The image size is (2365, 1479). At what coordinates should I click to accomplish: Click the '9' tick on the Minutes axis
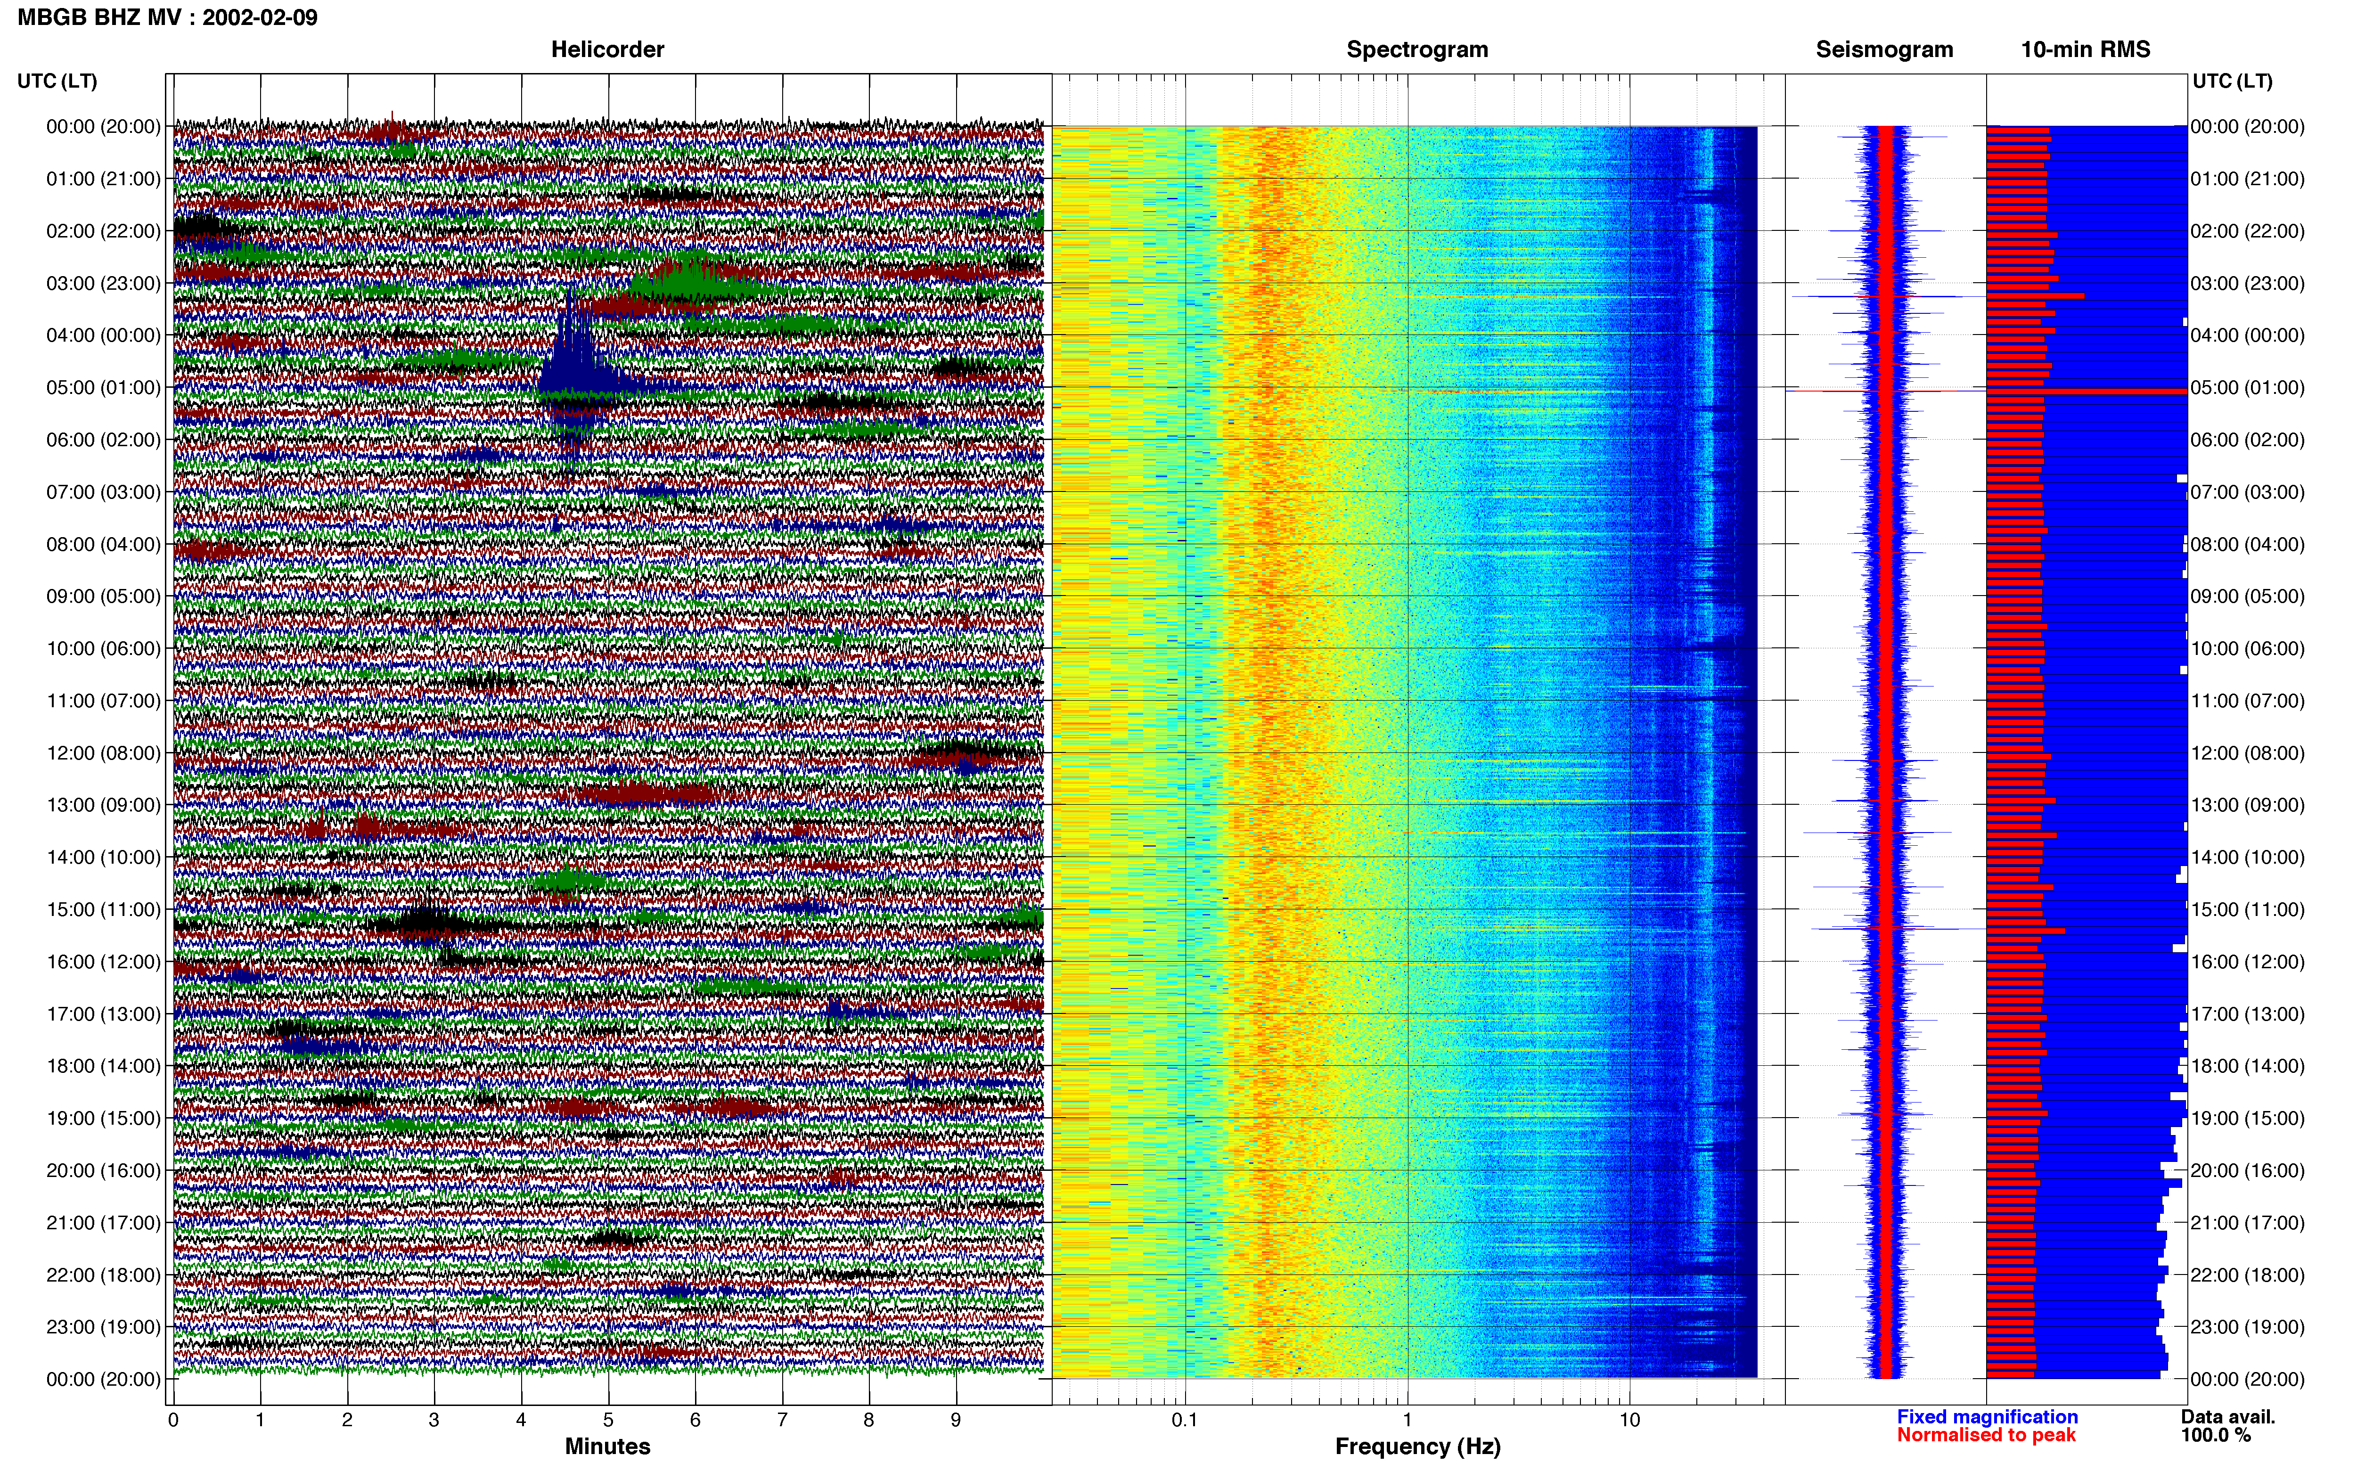pos(956,1420)
